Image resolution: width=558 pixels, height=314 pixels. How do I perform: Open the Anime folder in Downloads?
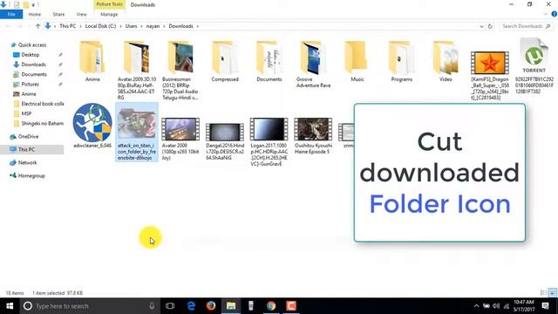[x=92, y=61]
